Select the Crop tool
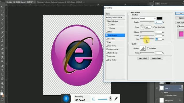The width and height of the screenshot is (184, 103). [2, 23]
